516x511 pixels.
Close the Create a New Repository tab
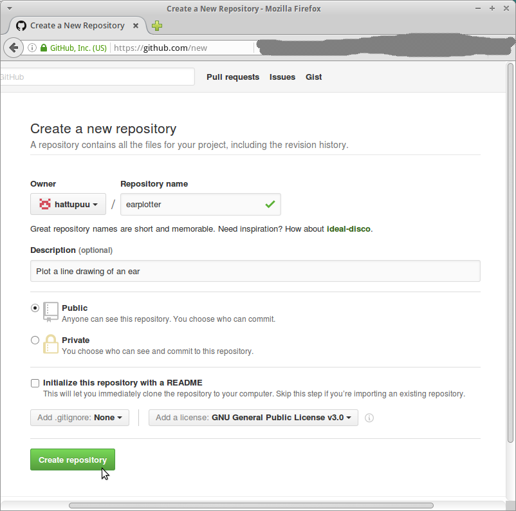(136, 26)
